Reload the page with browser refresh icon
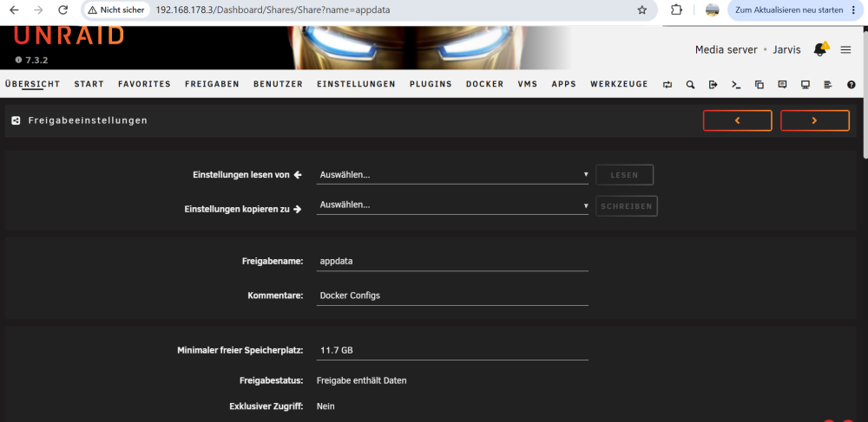The width and height of the screenshot is (868, 422). click(63, 10)
